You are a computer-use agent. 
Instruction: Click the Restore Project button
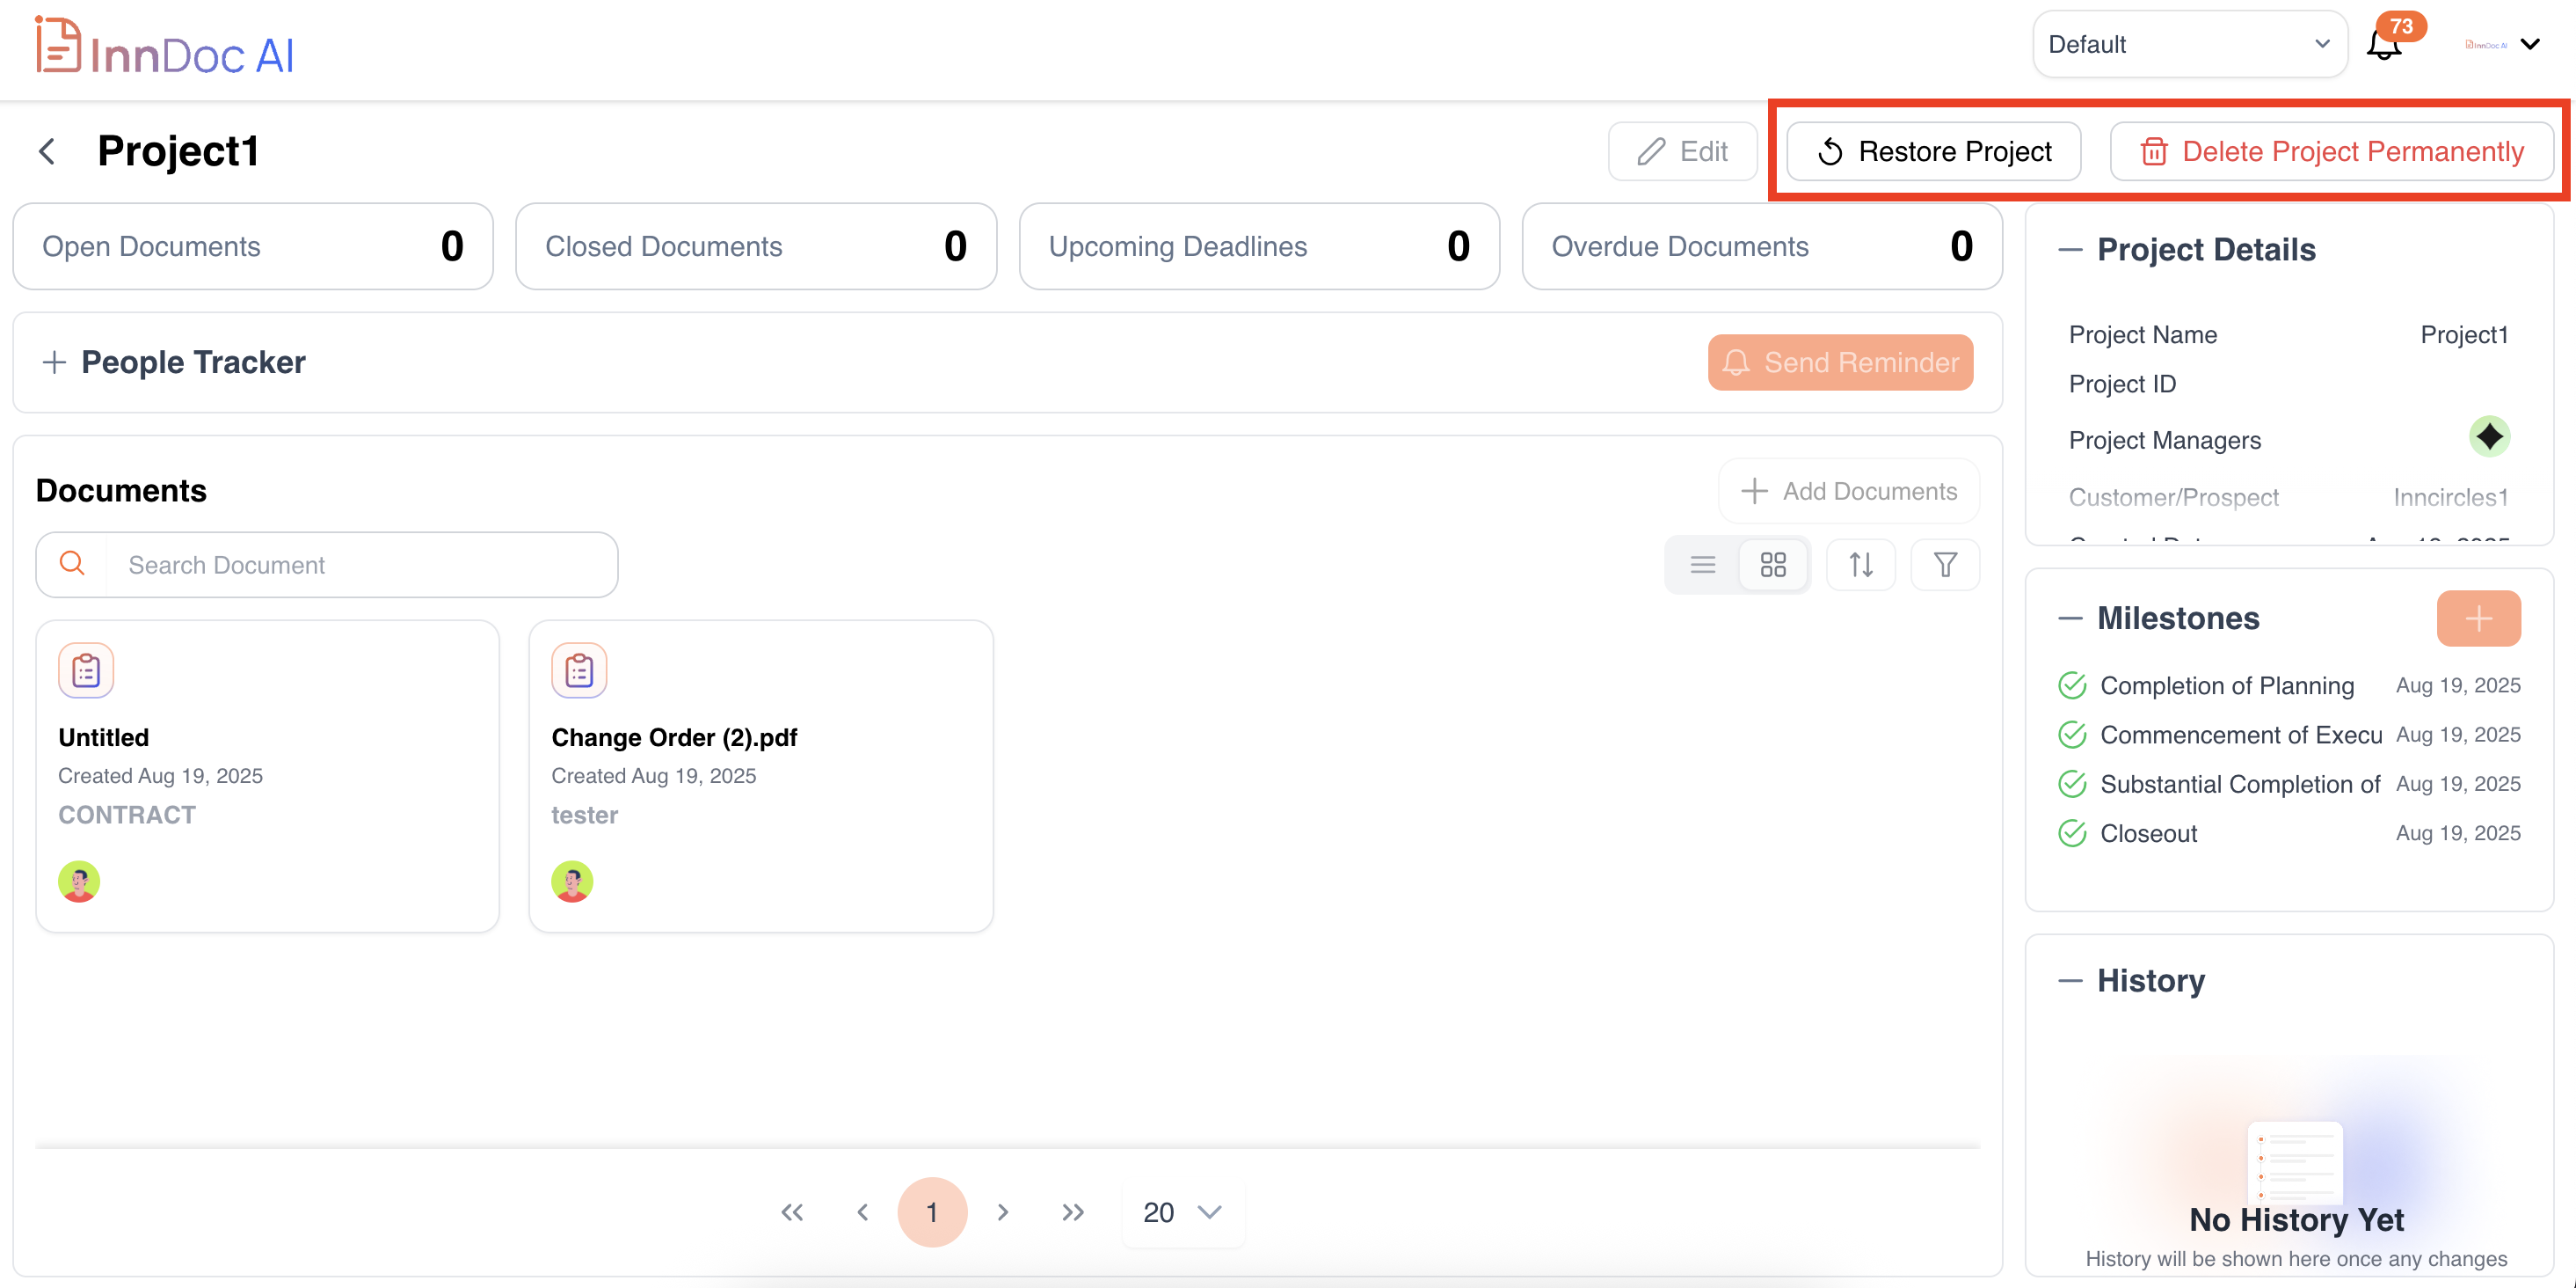point(1933,152)
